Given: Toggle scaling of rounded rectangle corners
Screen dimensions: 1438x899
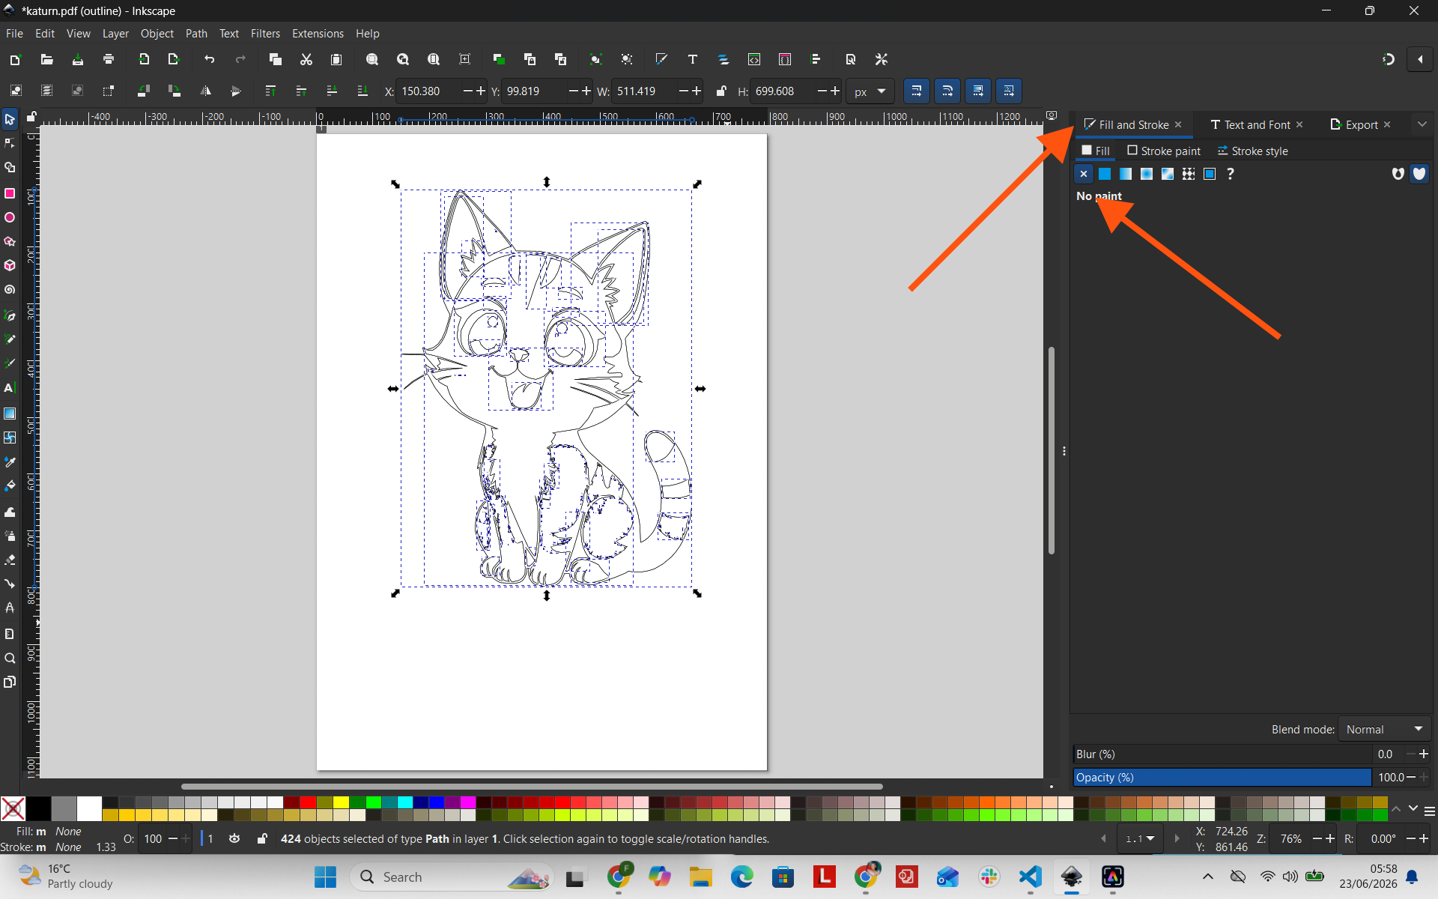Looking at the screenshot, I should click(947, 91).
